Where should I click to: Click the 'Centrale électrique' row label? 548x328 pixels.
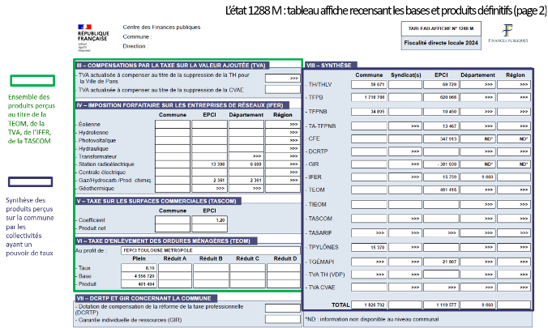pos(102,173)
